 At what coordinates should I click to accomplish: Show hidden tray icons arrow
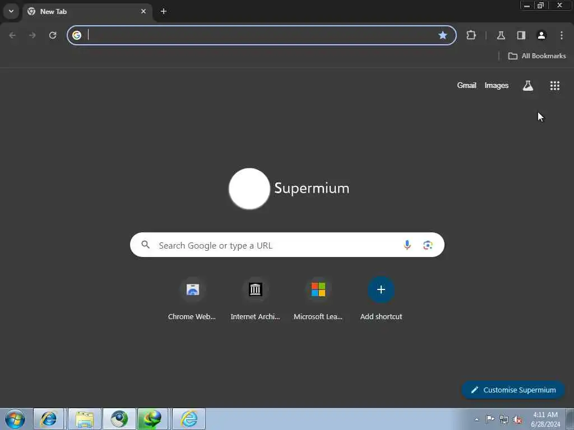[x=476, y=419]
